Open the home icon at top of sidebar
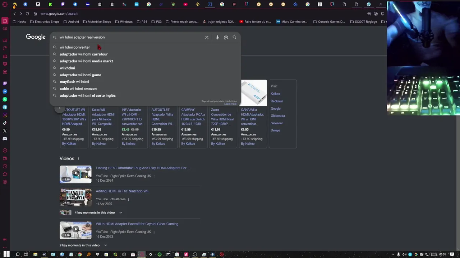This screenshot has width=460, height=258. tap(5, 21)
